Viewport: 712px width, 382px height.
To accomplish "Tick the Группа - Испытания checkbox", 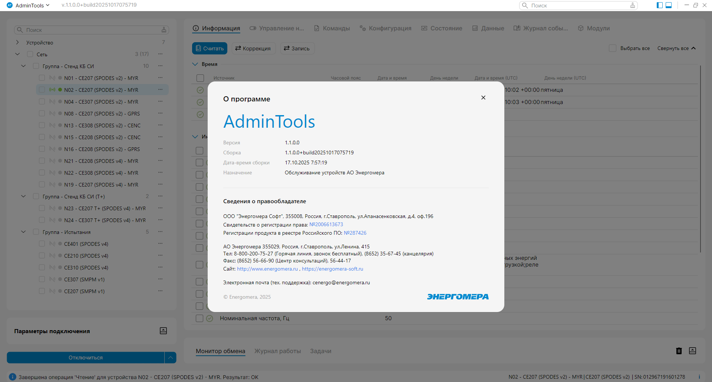I will pos(36,232).
